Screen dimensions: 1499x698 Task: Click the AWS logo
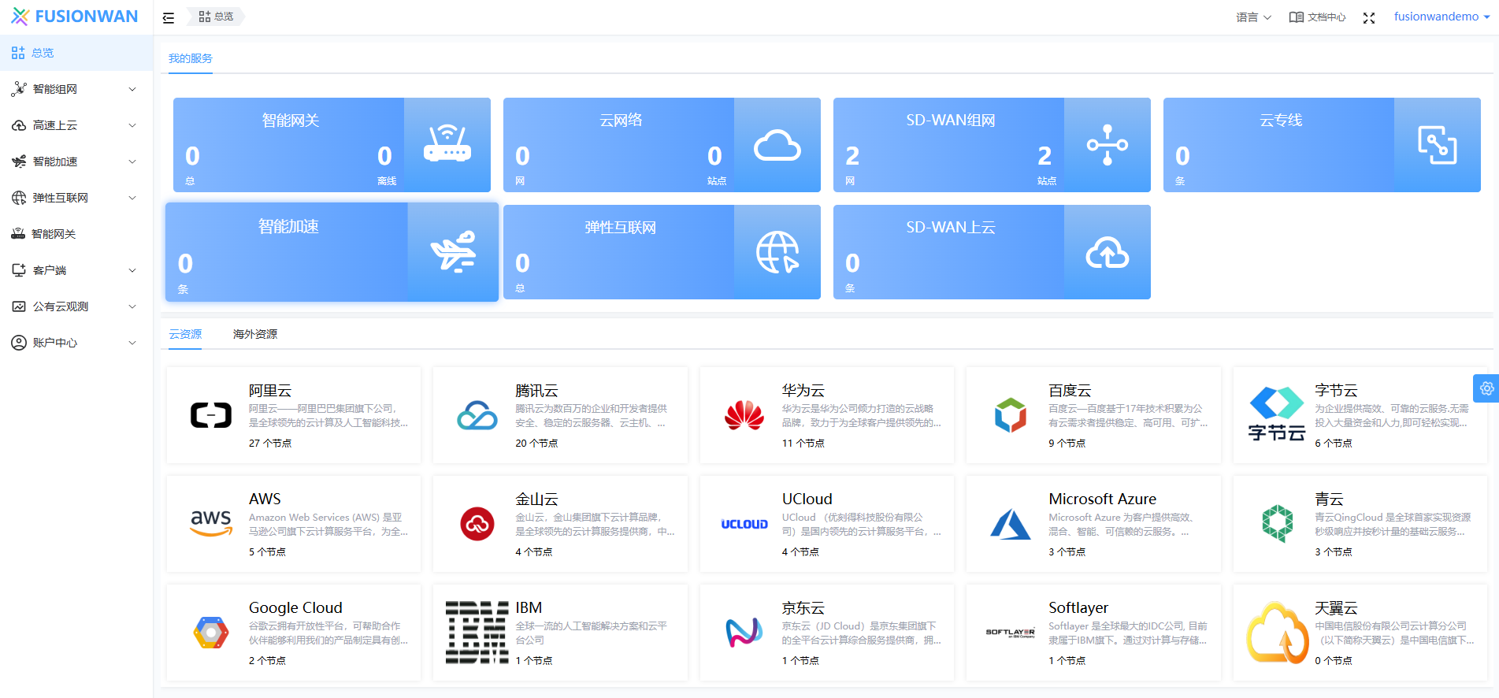point(211,523)
